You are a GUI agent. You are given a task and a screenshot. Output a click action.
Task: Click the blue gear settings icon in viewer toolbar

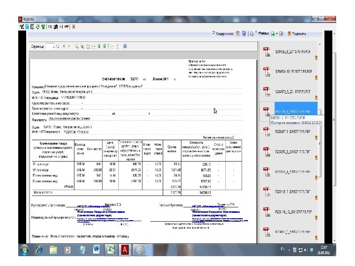[x=125, y=46]
